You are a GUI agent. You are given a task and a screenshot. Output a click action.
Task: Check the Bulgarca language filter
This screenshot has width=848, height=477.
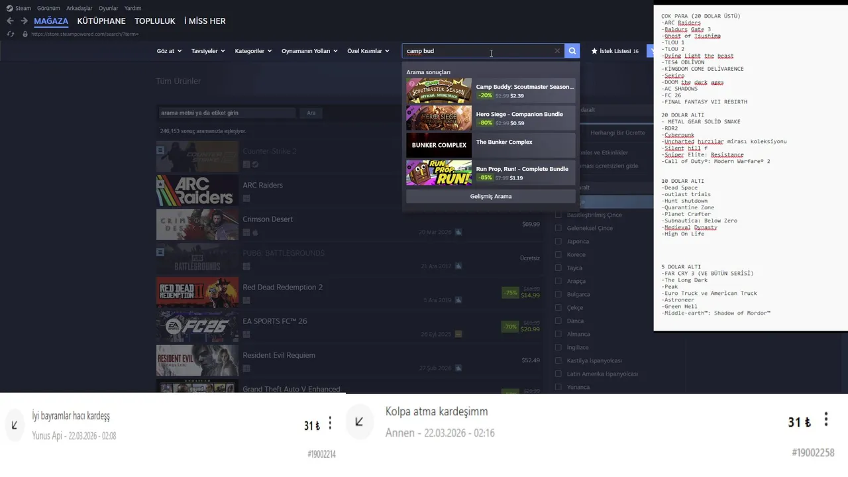(x=558, y=294)
